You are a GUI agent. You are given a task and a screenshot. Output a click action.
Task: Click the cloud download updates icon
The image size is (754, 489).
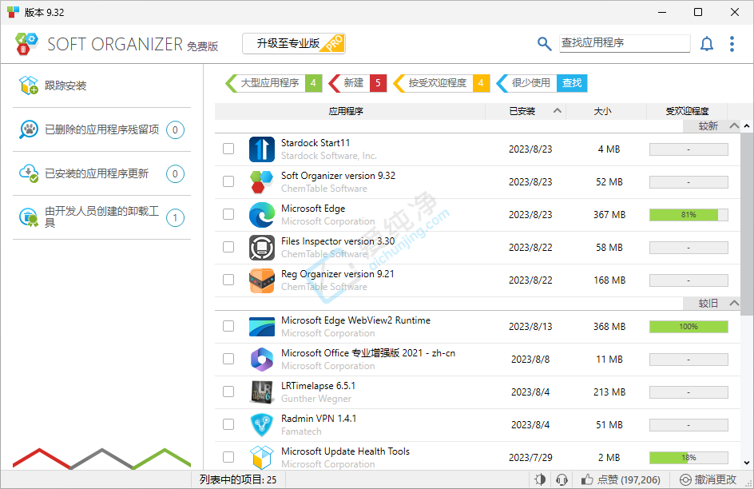click(x=29, y=173)
